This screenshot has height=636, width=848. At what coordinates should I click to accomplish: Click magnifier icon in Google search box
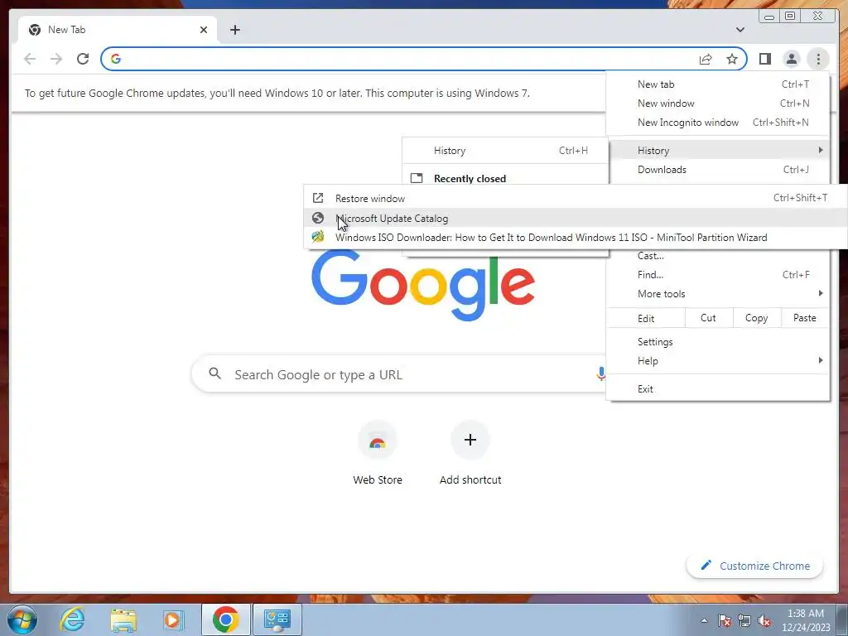(x=214, y=373)
